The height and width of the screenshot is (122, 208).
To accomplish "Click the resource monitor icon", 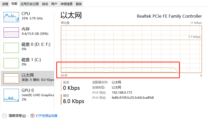I will pyautogui.click(x=32, y=116).
